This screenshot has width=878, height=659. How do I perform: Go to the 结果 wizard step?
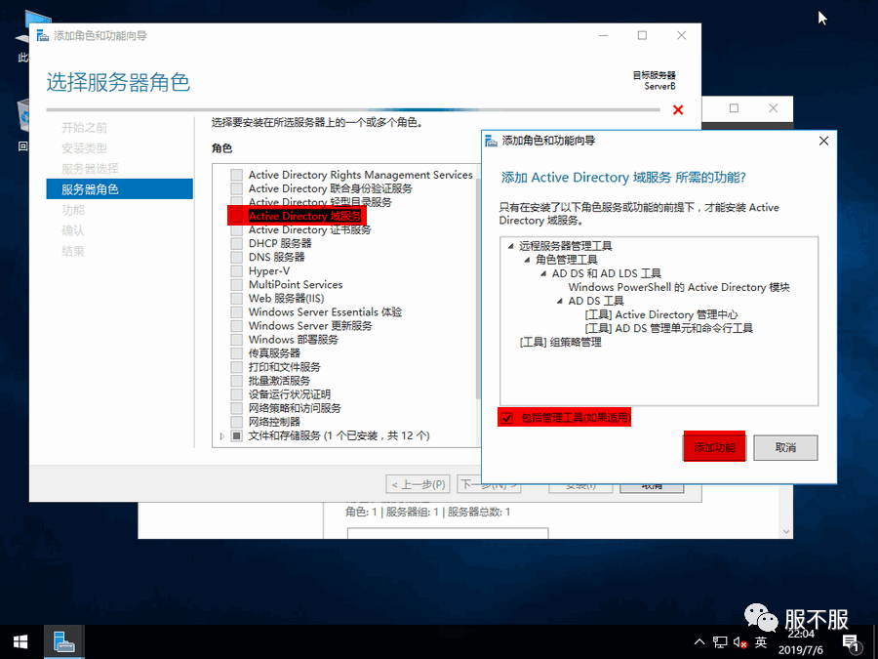[x=73, y=251]
